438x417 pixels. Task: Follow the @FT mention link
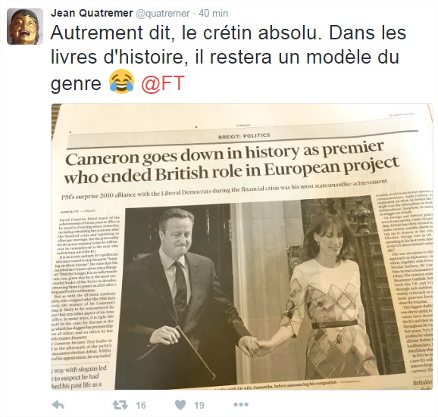click(x=163, y=82)
